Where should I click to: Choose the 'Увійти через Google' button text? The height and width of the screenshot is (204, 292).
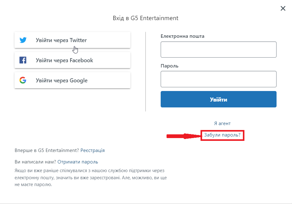pyautogui.click(x=61, y=80)
